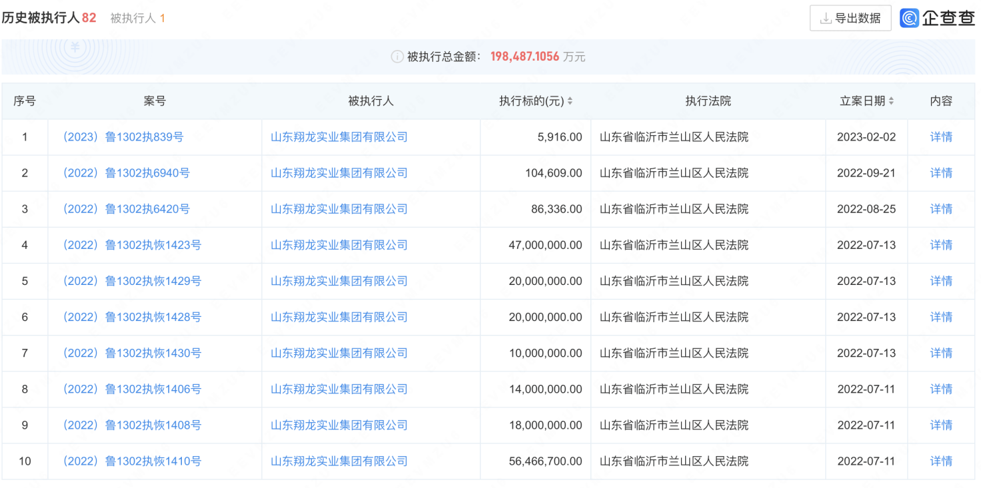The image size is (981, 488).
Task: View 详情 for case 执恢1408号
Action: click(941, 425)
